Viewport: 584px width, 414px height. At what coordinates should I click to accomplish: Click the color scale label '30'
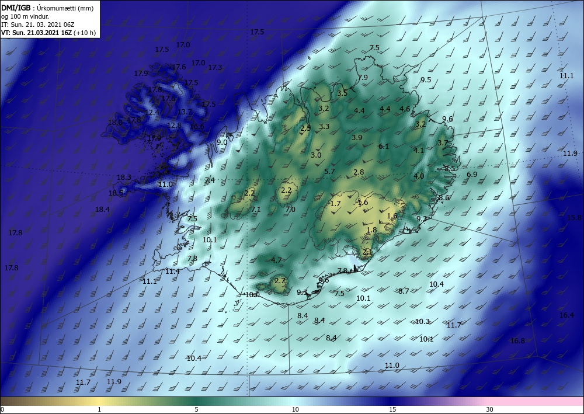coord(489,410)
